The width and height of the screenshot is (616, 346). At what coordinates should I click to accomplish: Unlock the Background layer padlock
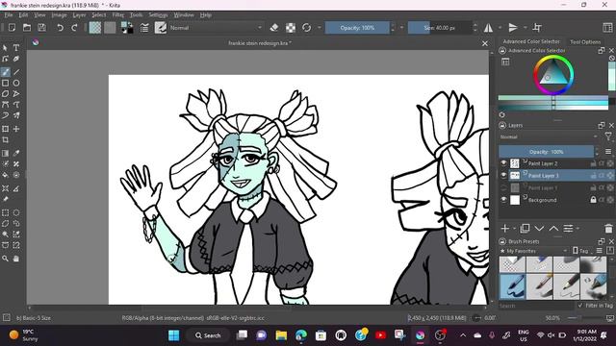[x=593, y=200]
